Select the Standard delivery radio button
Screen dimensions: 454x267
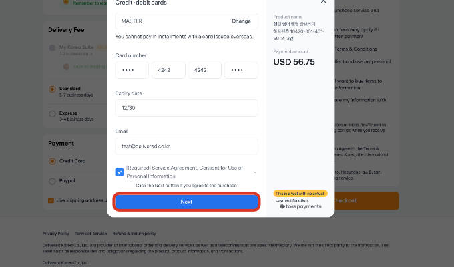coord(52,89)
